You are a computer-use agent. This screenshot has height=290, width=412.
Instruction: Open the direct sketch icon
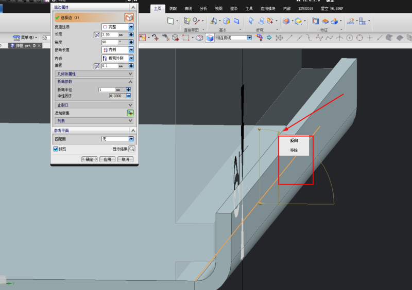pos(187,21)
